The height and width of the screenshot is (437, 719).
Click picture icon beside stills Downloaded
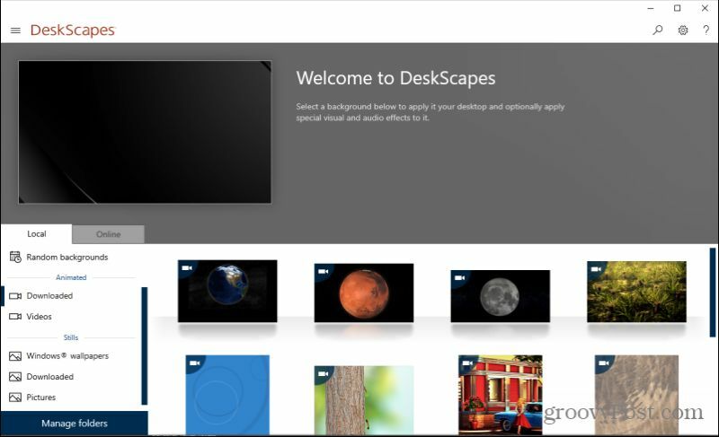(x=15, y=377)
